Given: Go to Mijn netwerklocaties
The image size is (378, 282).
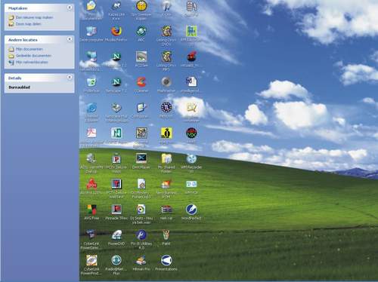Looking at the screenshot, I should click(32, 63).
